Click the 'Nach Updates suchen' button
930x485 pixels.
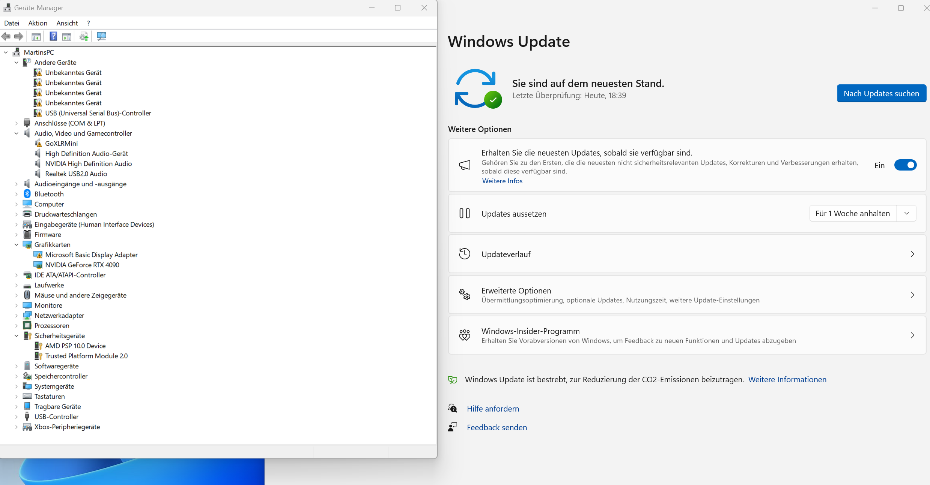click(x=881, y=93)
